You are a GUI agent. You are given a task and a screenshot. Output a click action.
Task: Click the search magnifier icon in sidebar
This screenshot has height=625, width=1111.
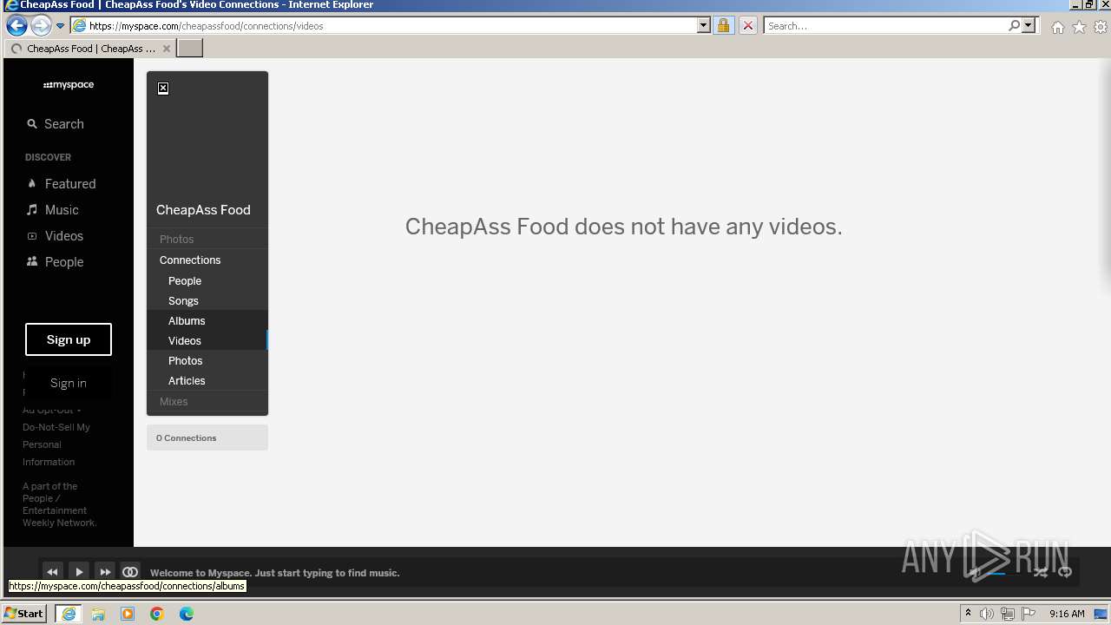(32, 124)
